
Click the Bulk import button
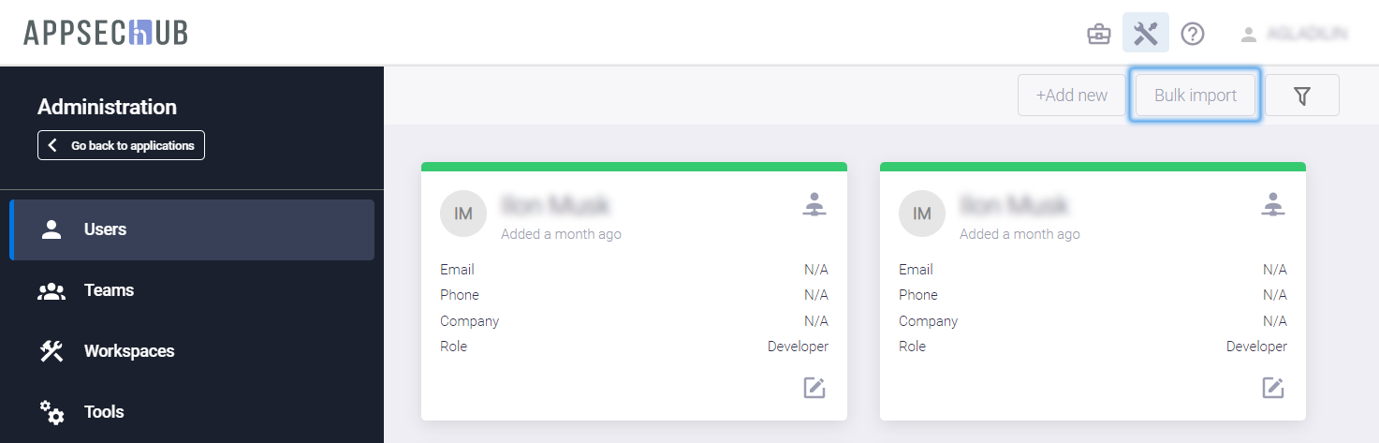coord(1195,96)
